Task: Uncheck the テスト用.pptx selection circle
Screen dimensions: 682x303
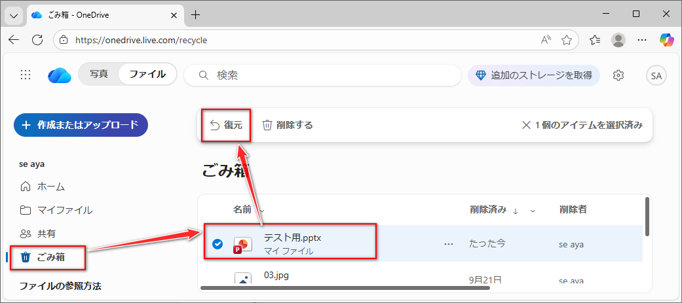Action: pos(218,244)
